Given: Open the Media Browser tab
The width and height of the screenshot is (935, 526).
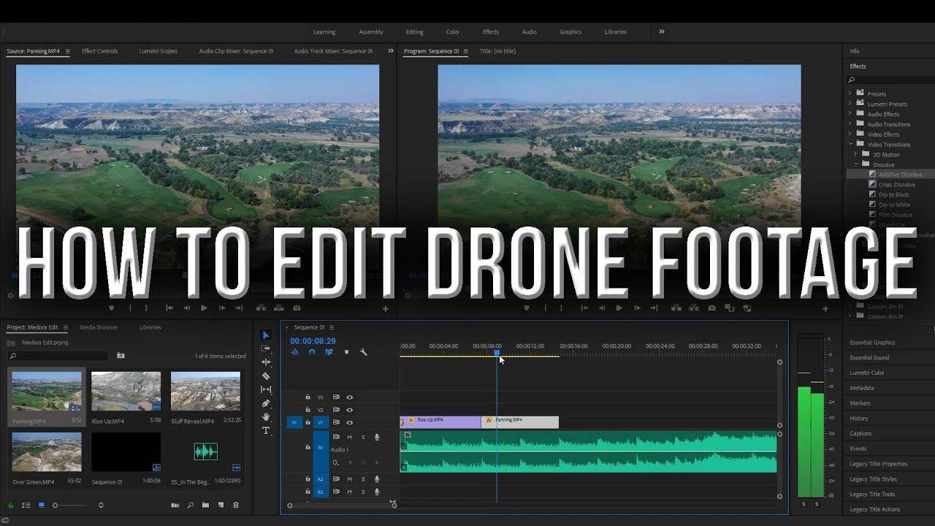Looking at the screenshot, I should [x=99, y=327].
